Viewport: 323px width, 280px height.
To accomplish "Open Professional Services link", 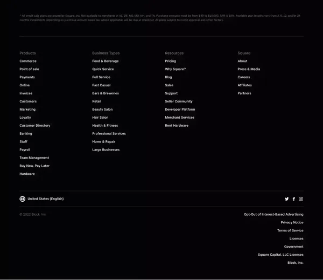I will (109, 134).
